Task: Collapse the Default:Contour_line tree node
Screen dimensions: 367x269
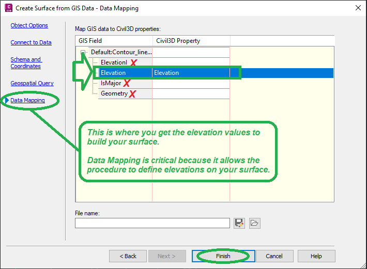Action: (83, 52)
